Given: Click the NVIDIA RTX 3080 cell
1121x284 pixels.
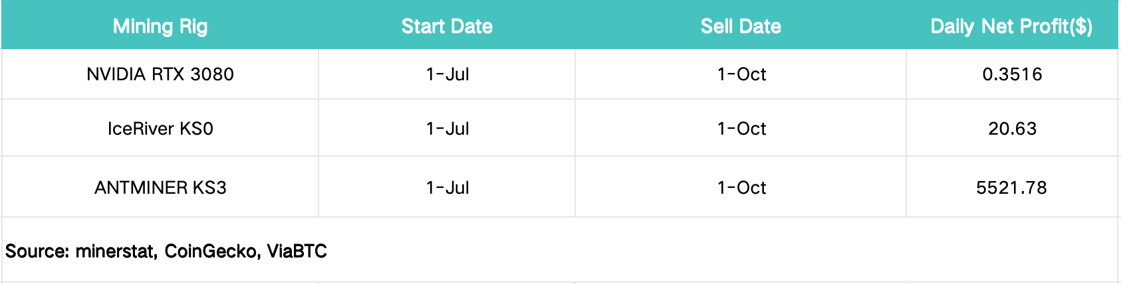Looking at the screenshot, I should (x=160, y=74).
